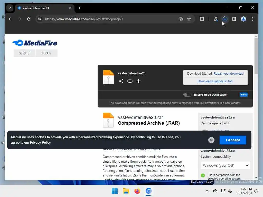
Task: Open the Download Diagnostic Tool link
Action: coord(215,81)
